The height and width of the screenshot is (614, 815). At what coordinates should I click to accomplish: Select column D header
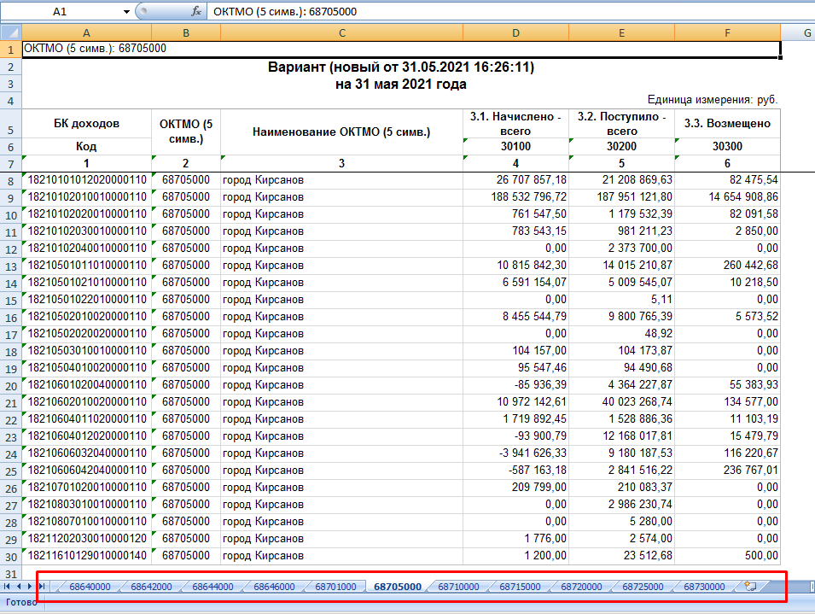coord(515,32)
